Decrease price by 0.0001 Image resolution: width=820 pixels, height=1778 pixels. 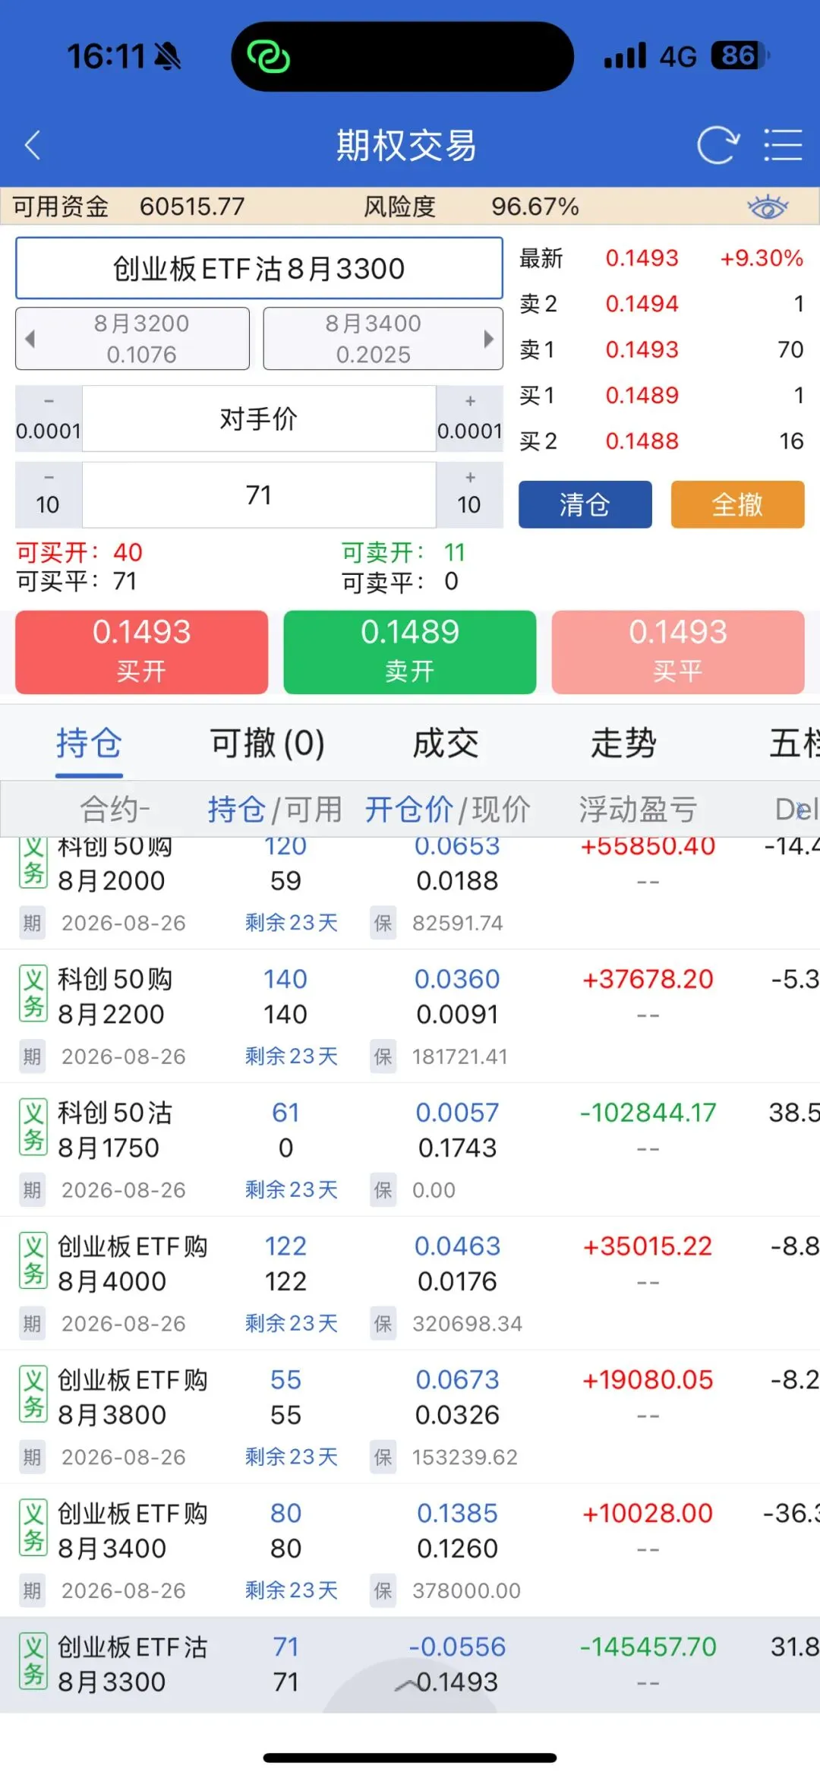pos(49,418)
